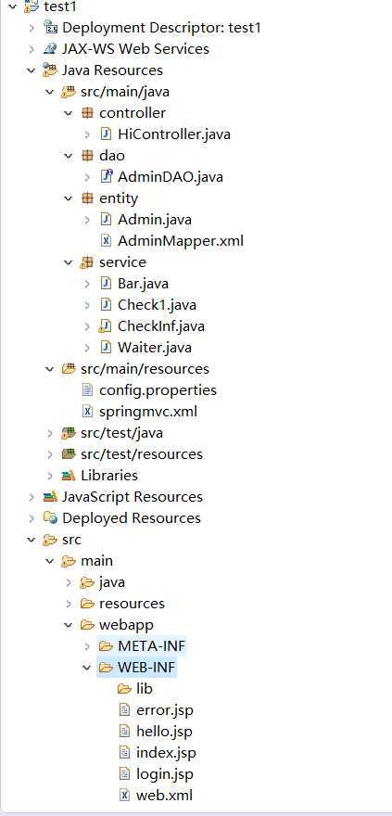Click the AdminDAO.java interface icon
Image resolution: width=392 pixels, height=816 pixels.
(105, 177)
